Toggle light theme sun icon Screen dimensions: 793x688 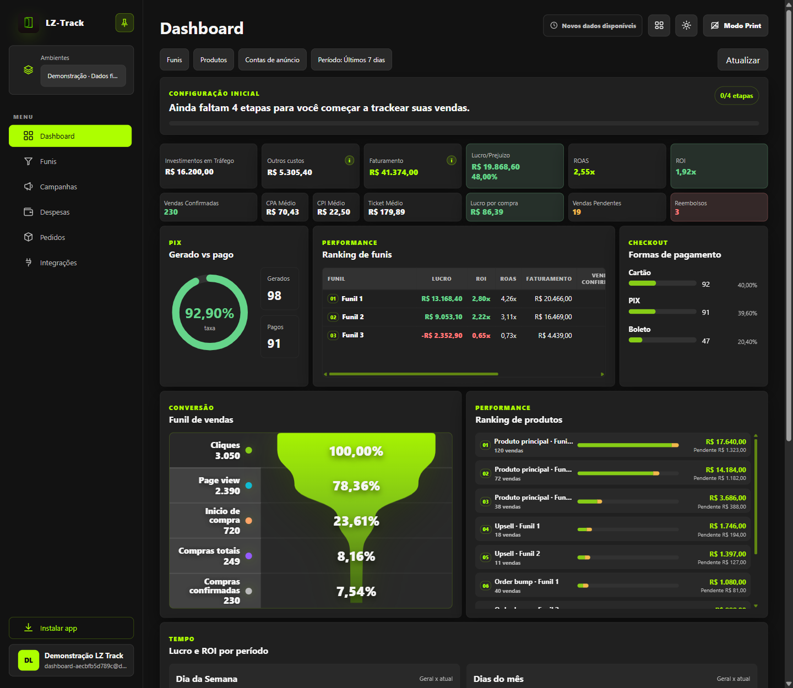coord(686,26)
